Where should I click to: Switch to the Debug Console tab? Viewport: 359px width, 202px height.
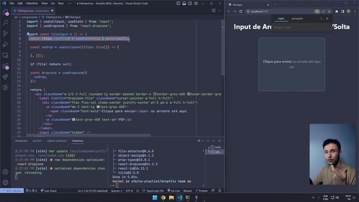pos(57,141)
